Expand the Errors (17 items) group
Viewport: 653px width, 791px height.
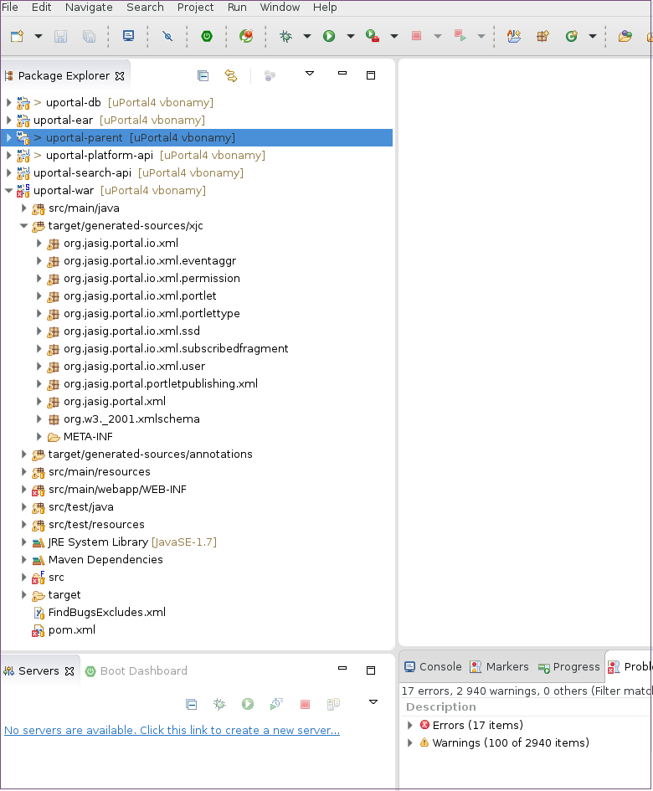click(409, 725)
